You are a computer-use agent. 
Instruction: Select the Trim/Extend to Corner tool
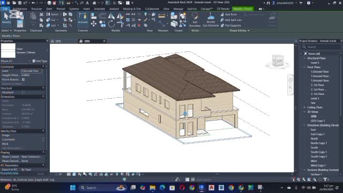(120, 24)
